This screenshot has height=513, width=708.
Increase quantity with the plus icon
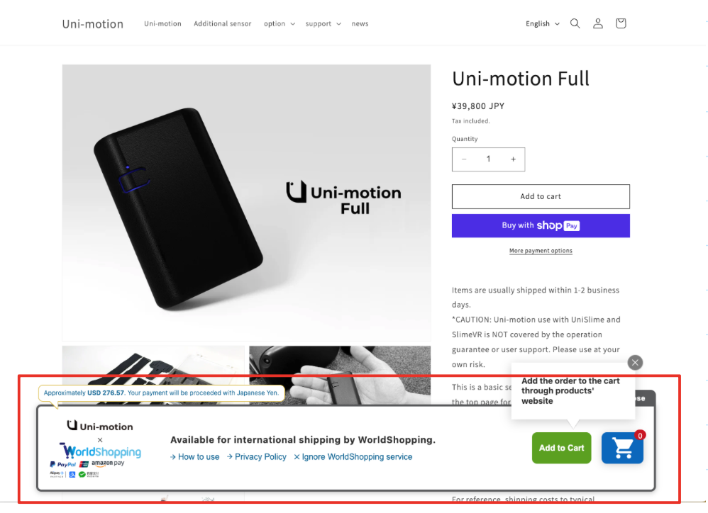[513, 159]
